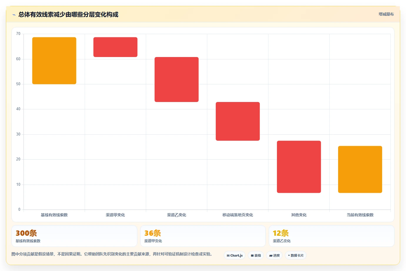Click the 表格 chip
Viewport: 406px width, 271px height.
256,255
